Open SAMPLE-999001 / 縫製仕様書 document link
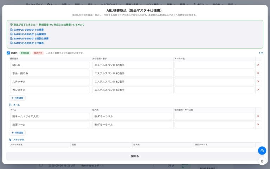270x169 pixels. (x=31, y=39)
